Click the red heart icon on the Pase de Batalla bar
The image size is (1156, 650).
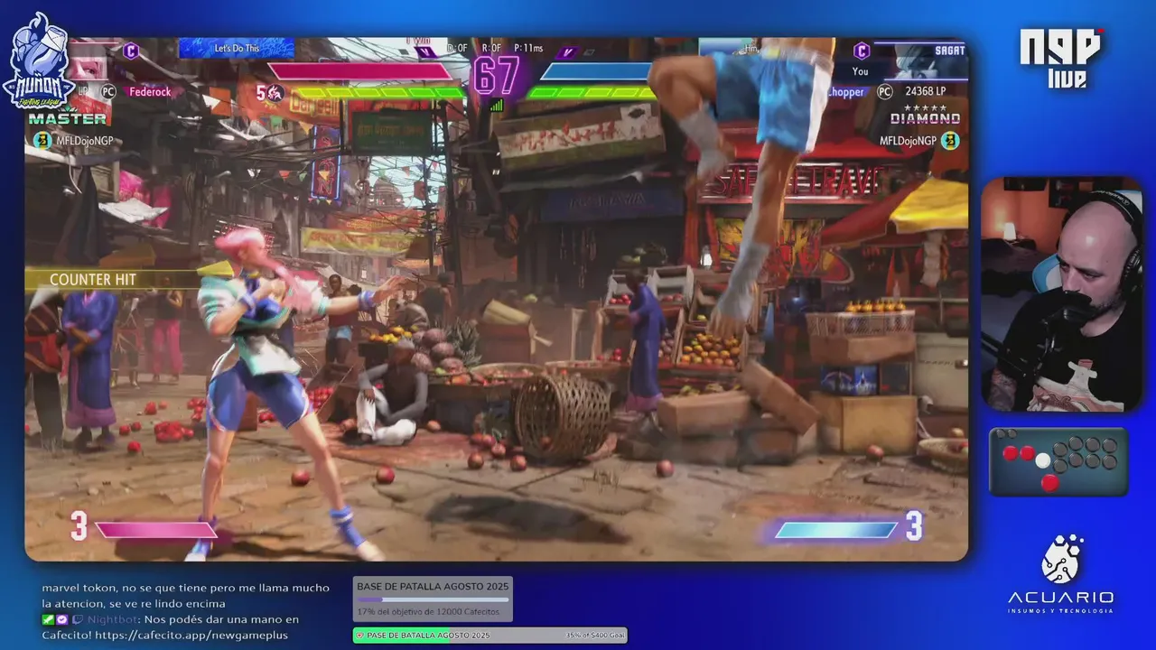pos(359,636)
